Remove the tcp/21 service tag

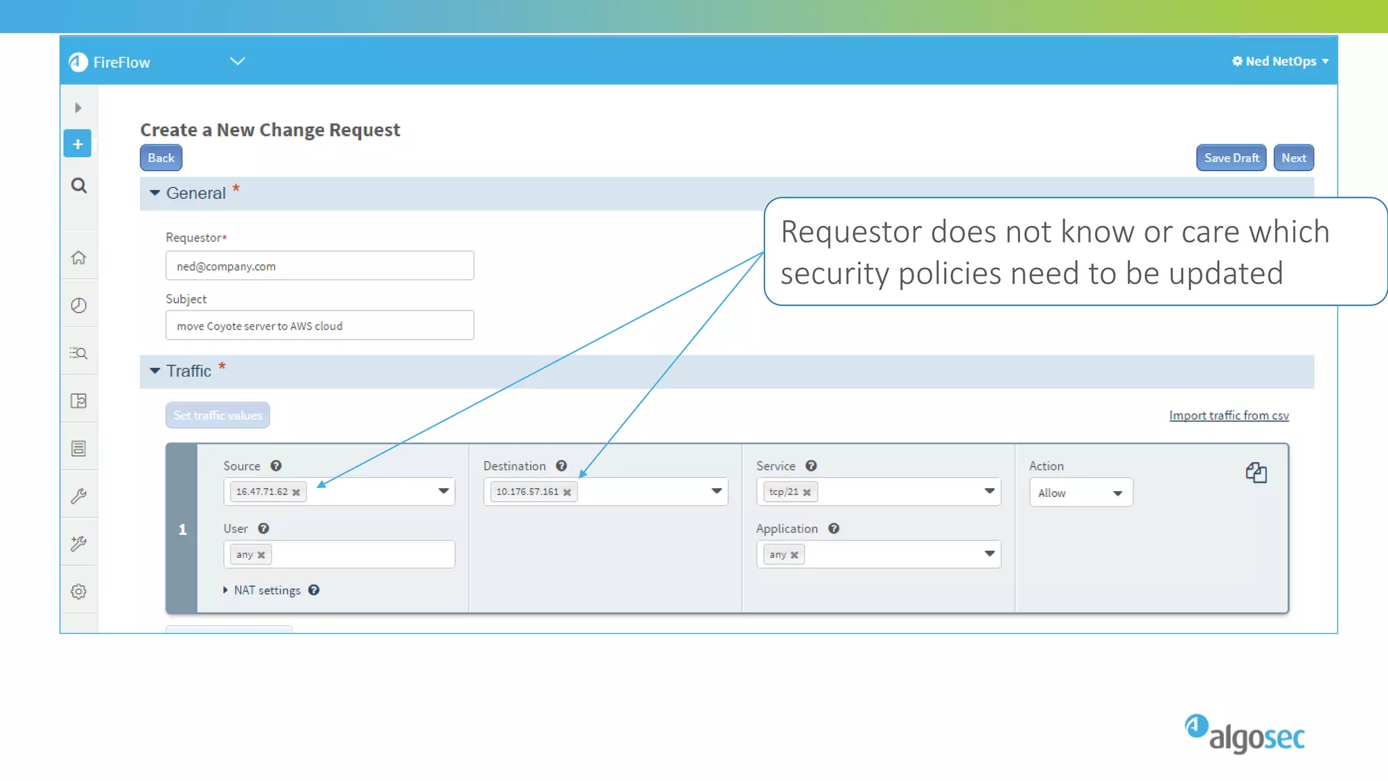(807, 492)
